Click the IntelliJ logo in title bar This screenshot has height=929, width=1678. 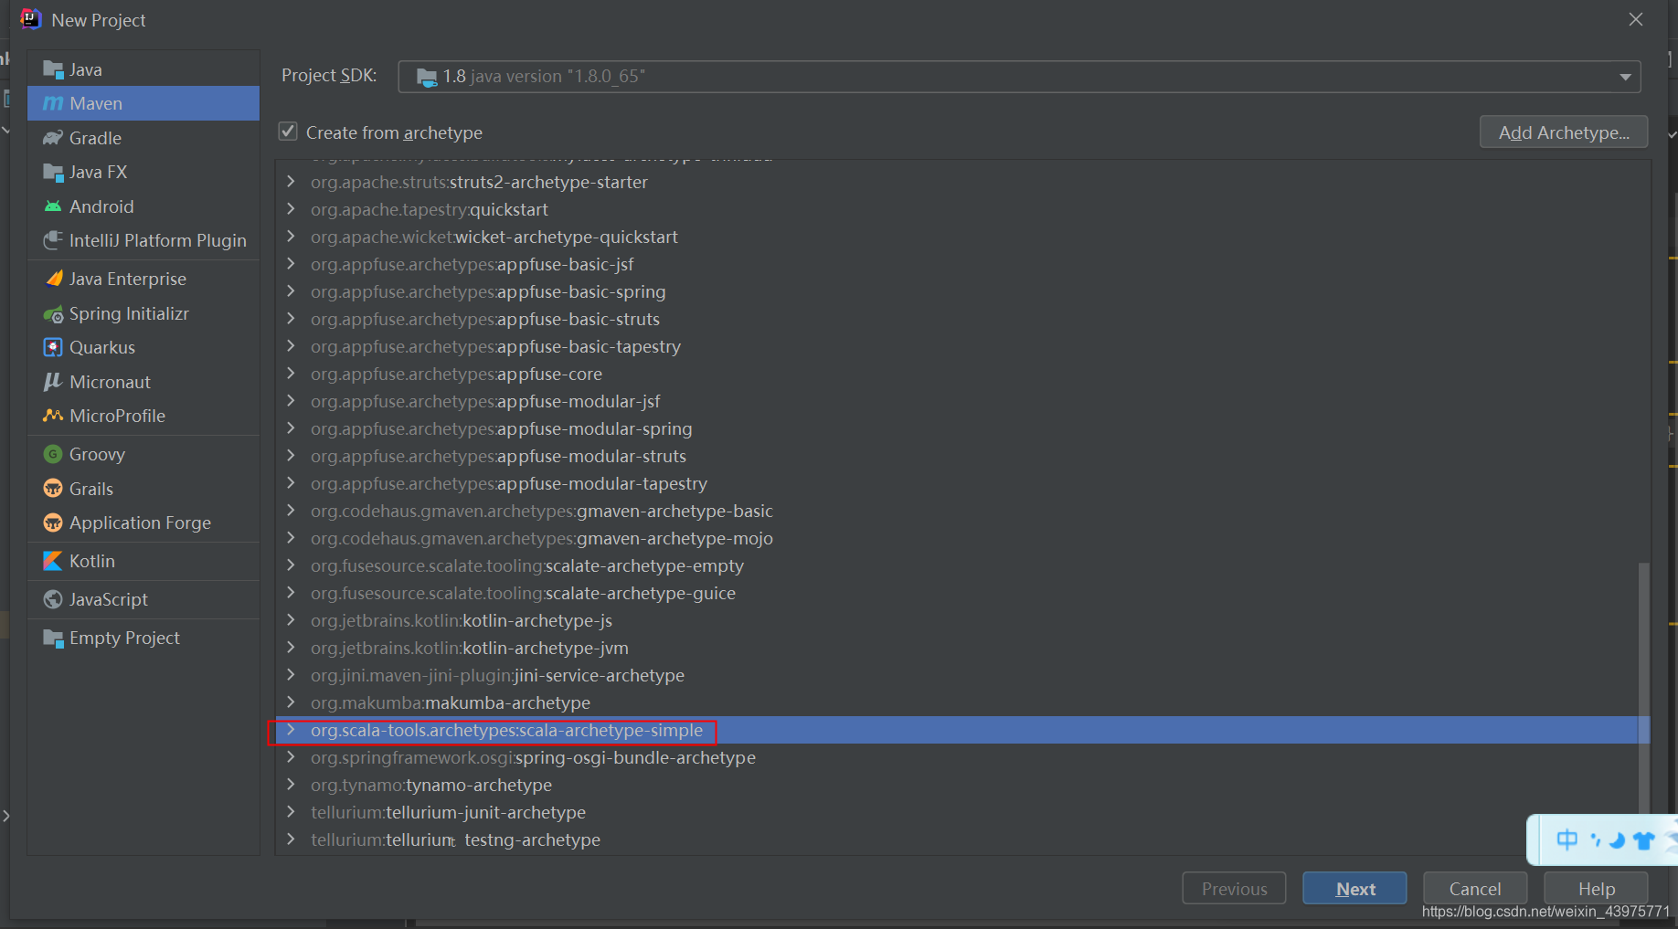[30, 19]
